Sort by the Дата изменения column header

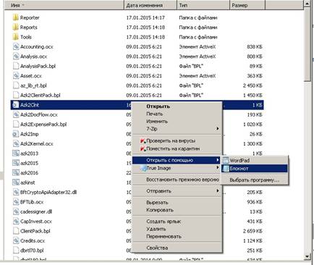point(150,5)
